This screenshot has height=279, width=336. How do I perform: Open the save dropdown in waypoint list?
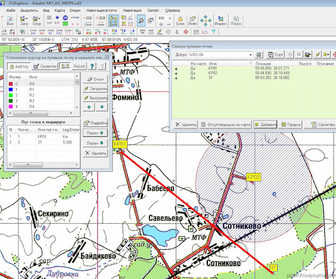307,55
